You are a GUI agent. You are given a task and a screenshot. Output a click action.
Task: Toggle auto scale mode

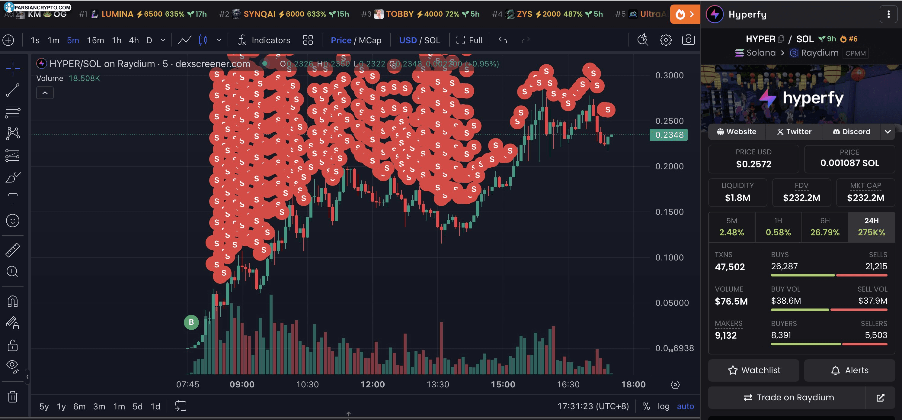pos(685,406)
